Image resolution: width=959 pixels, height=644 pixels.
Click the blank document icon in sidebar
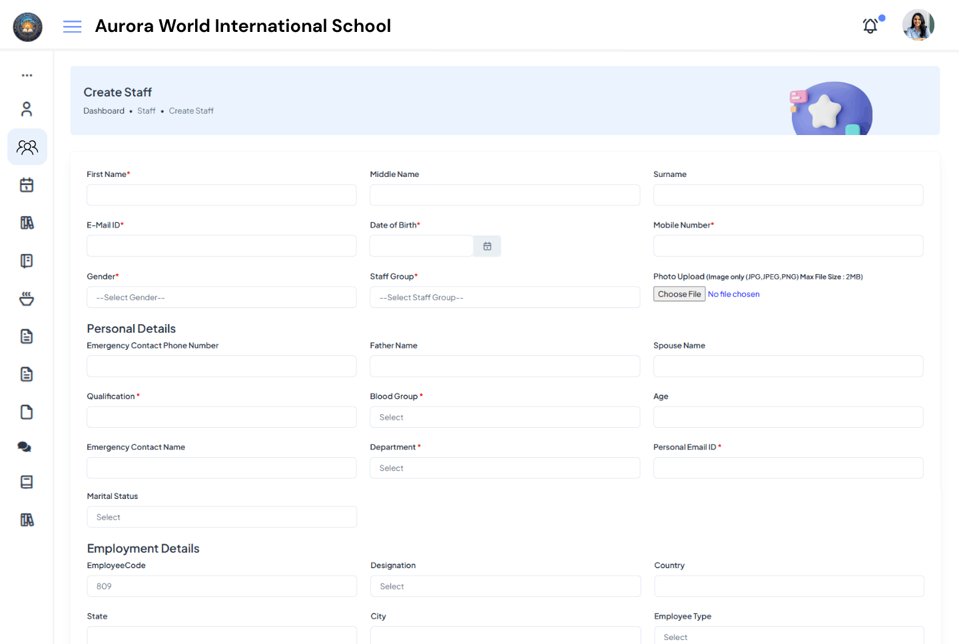pos(27,412)
